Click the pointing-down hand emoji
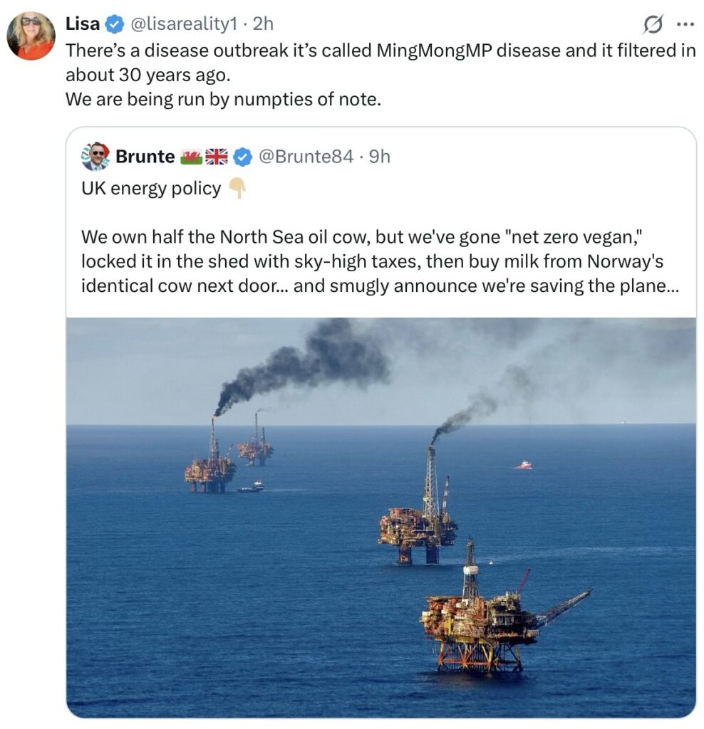704x729 pixels. [x=237, y=189]
